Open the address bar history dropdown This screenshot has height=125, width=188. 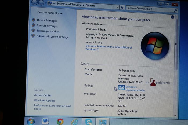pyautogui.click(x=117, y=7)
